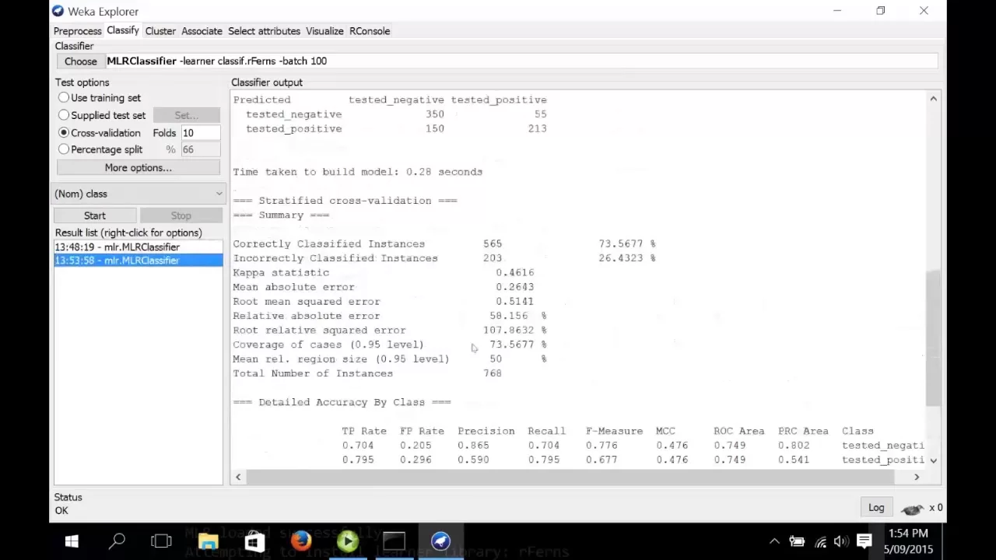This screenshot has height=560, width=996.
Task: Click the output scroll down arrow
Action: [933, 460]
